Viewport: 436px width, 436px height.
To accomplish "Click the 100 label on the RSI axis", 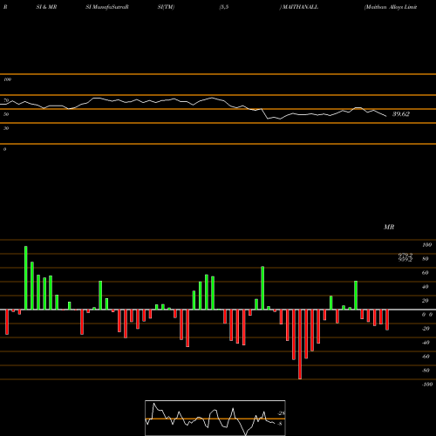I will 7,79.
